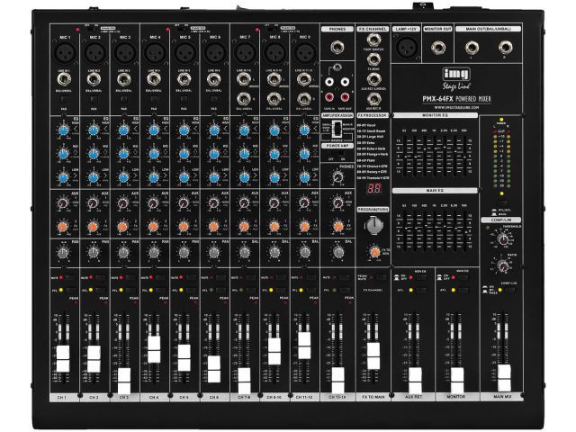Click the LINE IN 1 jack socket
The image size is (576, 432).
point(64,78)
